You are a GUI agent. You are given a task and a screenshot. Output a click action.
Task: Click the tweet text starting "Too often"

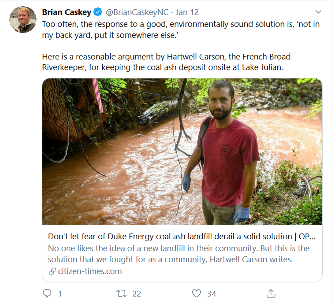point(181,30)
